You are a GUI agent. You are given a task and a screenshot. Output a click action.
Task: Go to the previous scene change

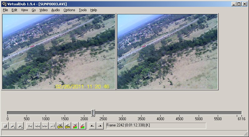[75, 126]
